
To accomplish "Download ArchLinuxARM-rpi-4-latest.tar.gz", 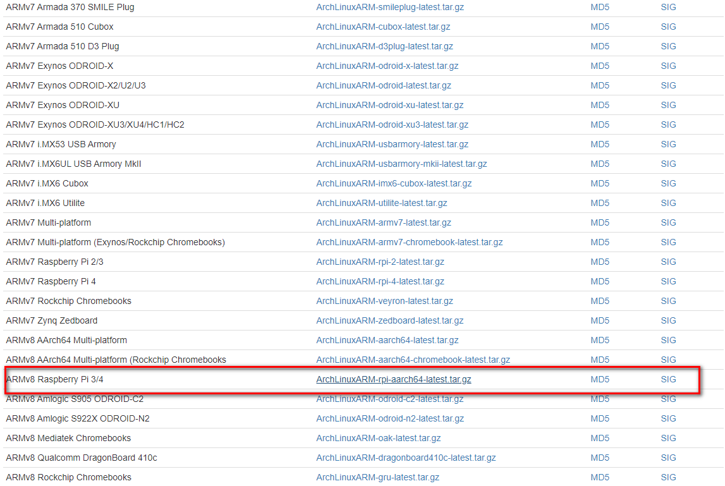I will pos(380,281).
